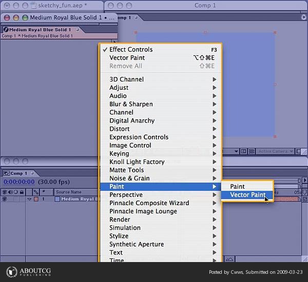This screenshot has height=282, width=308.
Task: Click the blue solid source icon of layer 1
Action: pyautogui.click(x=57, y=199)
